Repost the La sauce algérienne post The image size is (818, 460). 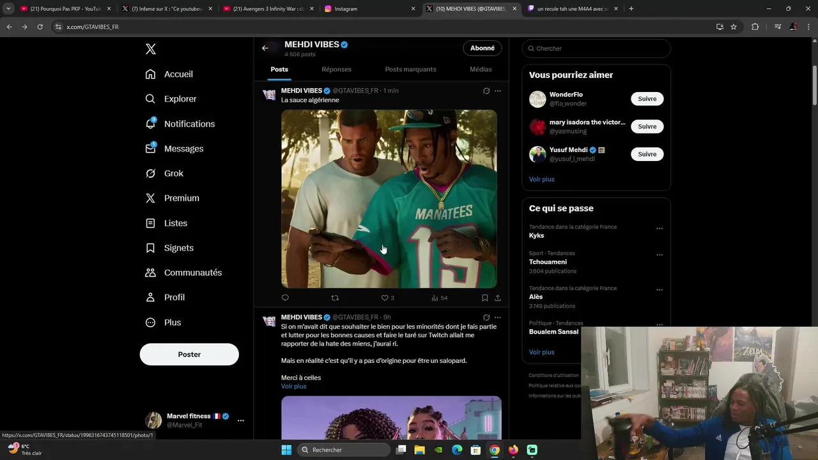[335, 298]
